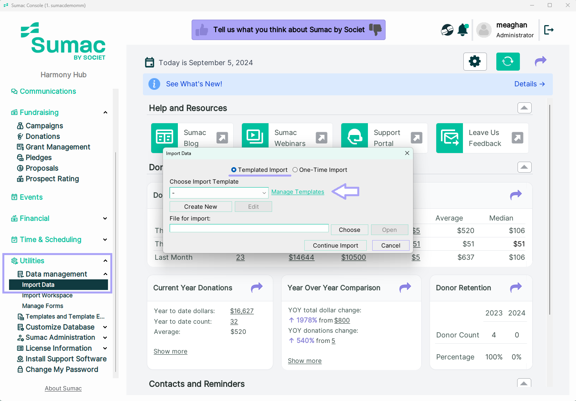Click the $16,627 year to date dollars link
This screenshot has height=401, width=576.
click(x=242, y=311)
